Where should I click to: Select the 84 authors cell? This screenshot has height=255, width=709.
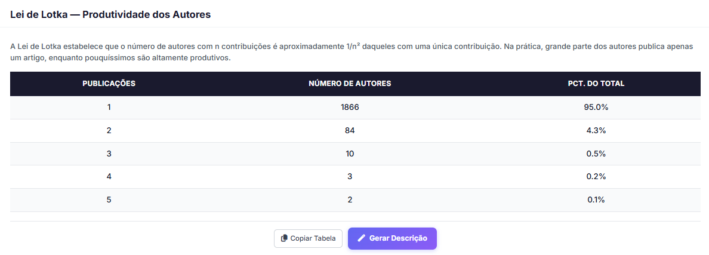click(350, 130)
